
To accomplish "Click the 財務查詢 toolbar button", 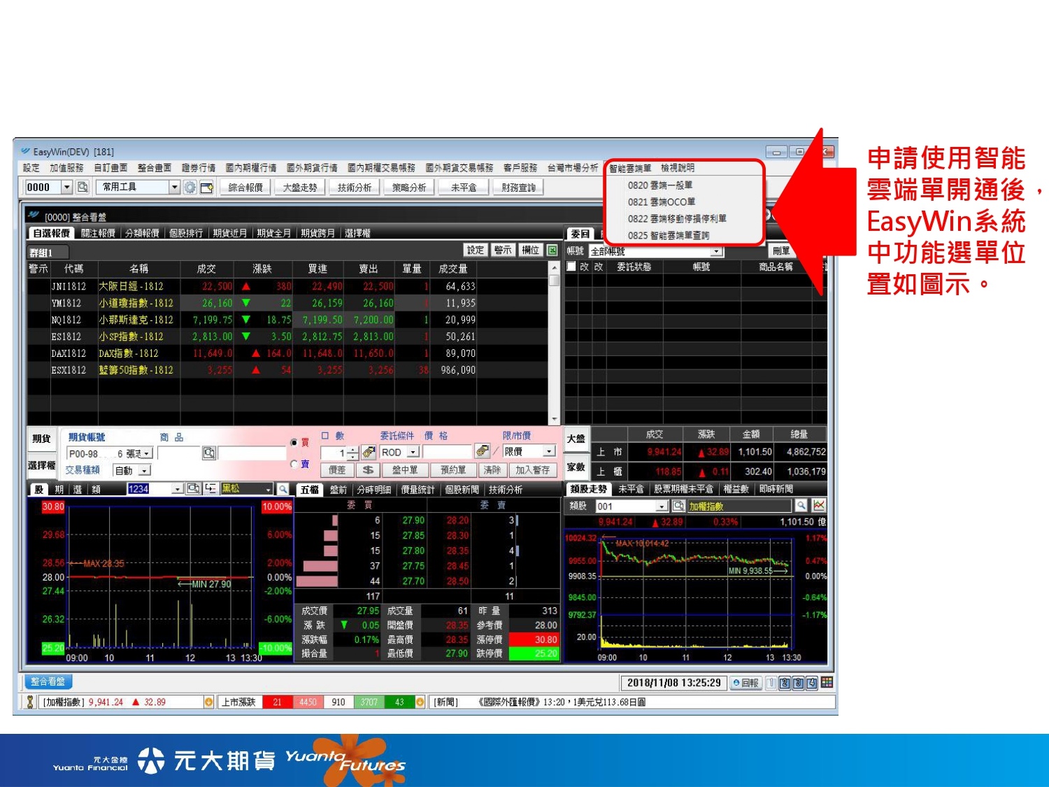I will tap(518, 187).
